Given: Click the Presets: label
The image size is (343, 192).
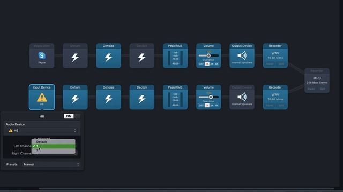Looking at the screenshot, I should tap(12, 164).
